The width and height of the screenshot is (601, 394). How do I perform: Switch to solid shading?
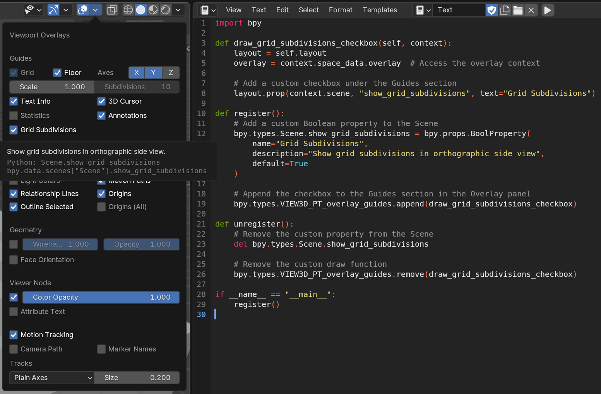141,10
